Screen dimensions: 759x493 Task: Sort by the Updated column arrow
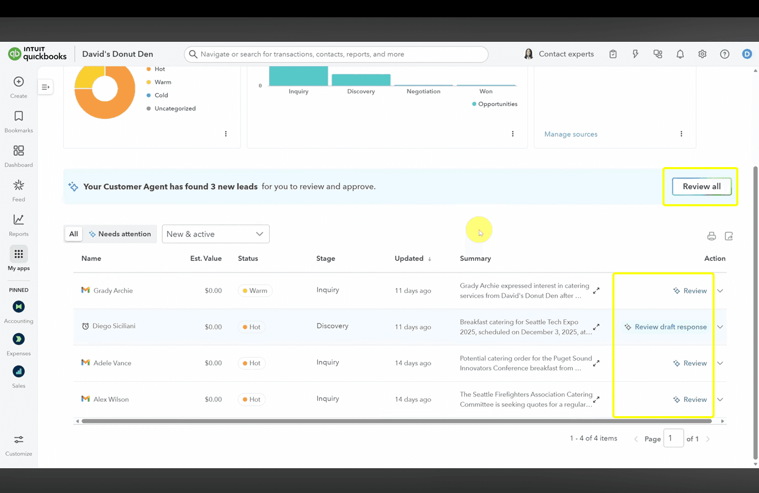pyautogui.click(x=430, y=259)
